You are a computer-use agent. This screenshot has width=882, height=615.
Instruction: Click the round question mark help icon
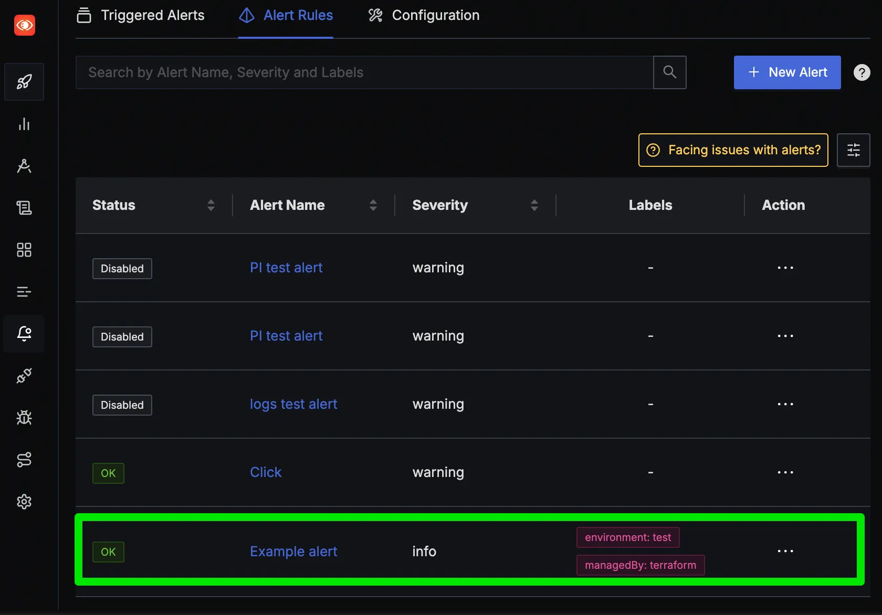[x=862, y=72]
